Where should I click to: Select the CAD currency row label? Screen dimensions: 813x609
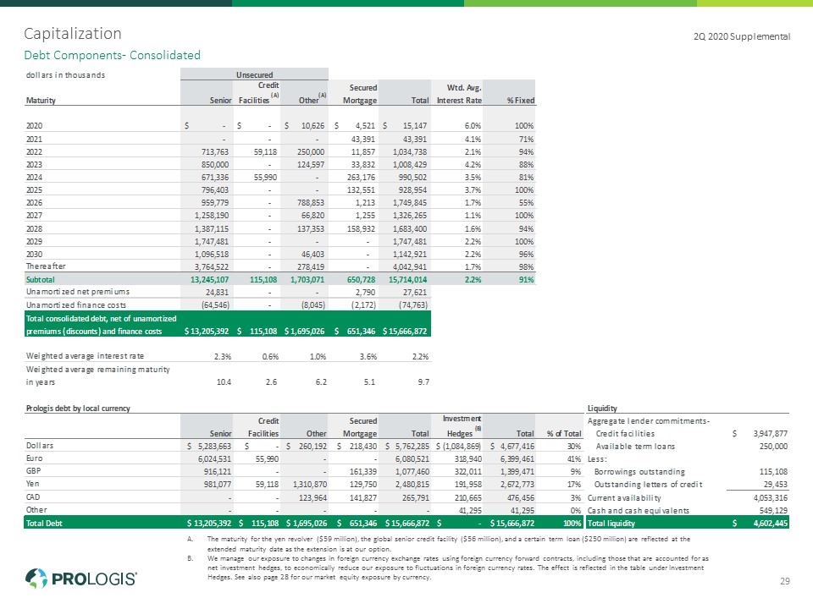point(33,497)
